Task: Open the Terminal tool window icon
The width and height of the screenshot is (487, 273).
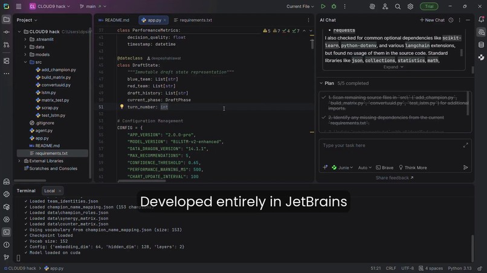Action: [6, 232]
